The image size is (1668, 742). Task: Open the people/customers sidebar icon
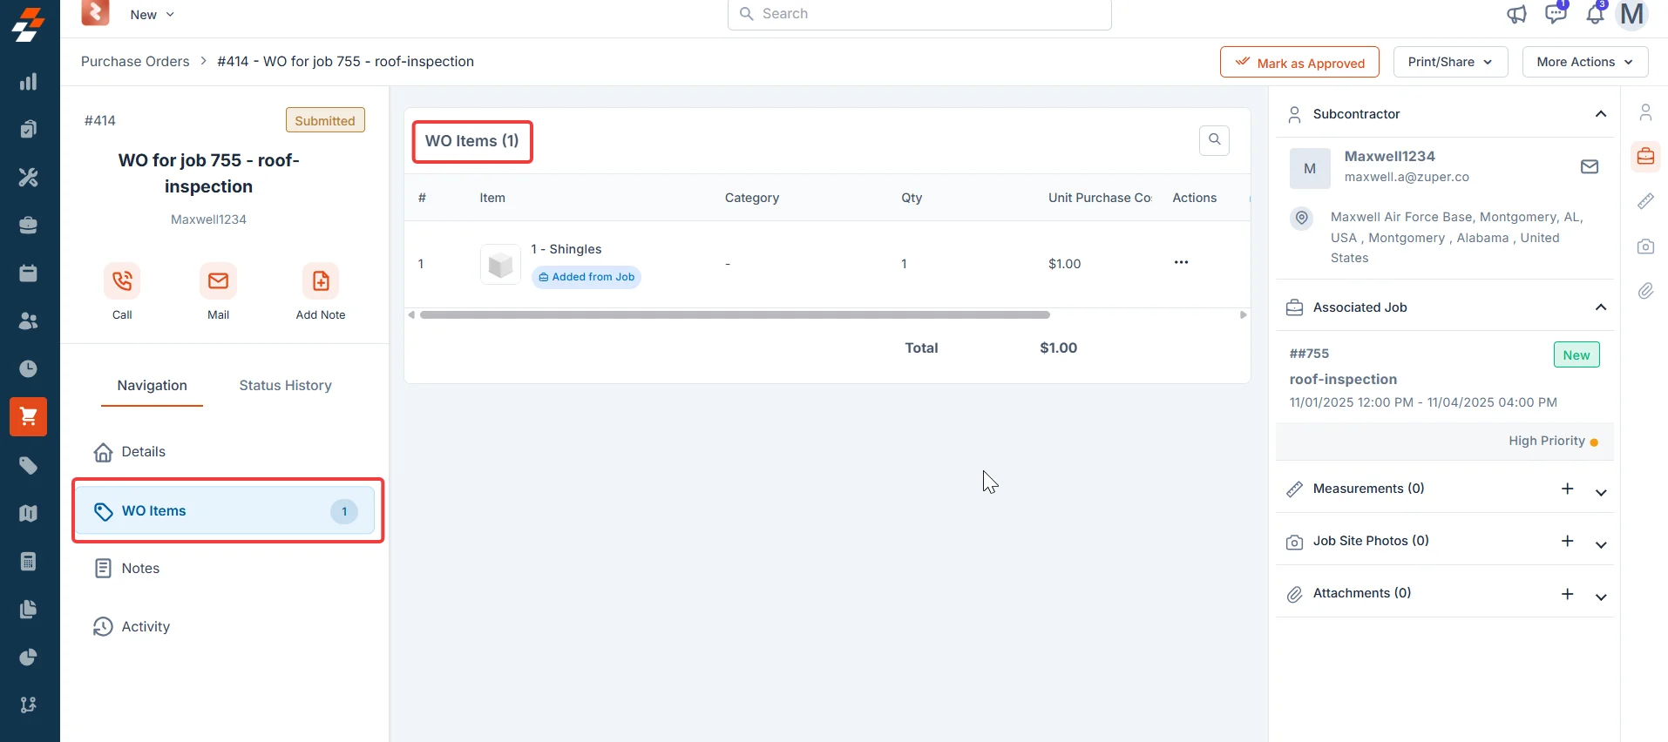click(29, 321)
